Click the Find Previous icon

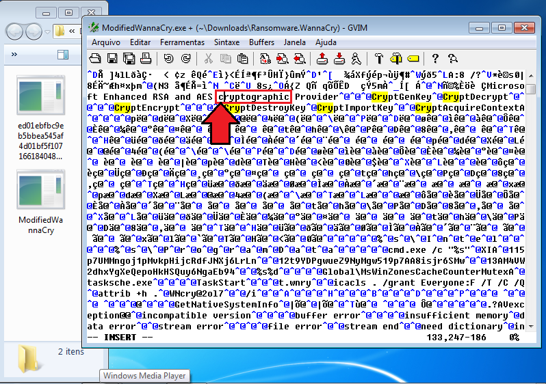click(300, 59)
